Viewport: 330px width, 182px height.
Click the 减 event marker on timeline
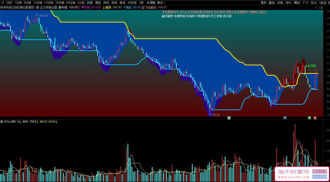tap(309, 118)
